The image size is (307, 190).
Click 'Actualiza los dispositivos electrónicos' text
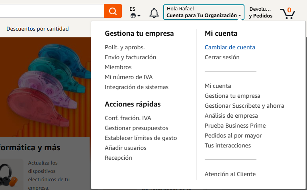[x=49, y=175]
